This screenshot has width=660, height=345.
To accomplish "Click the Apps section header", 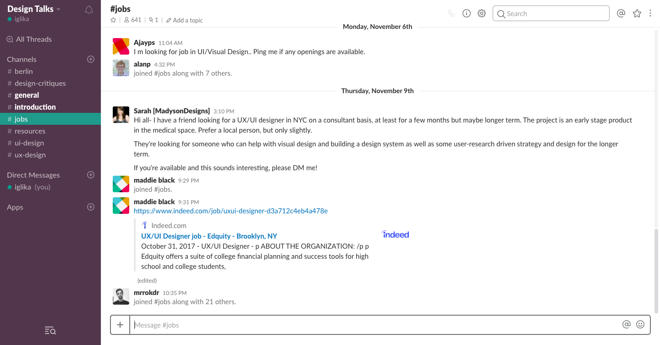I will tap(15, 207).
